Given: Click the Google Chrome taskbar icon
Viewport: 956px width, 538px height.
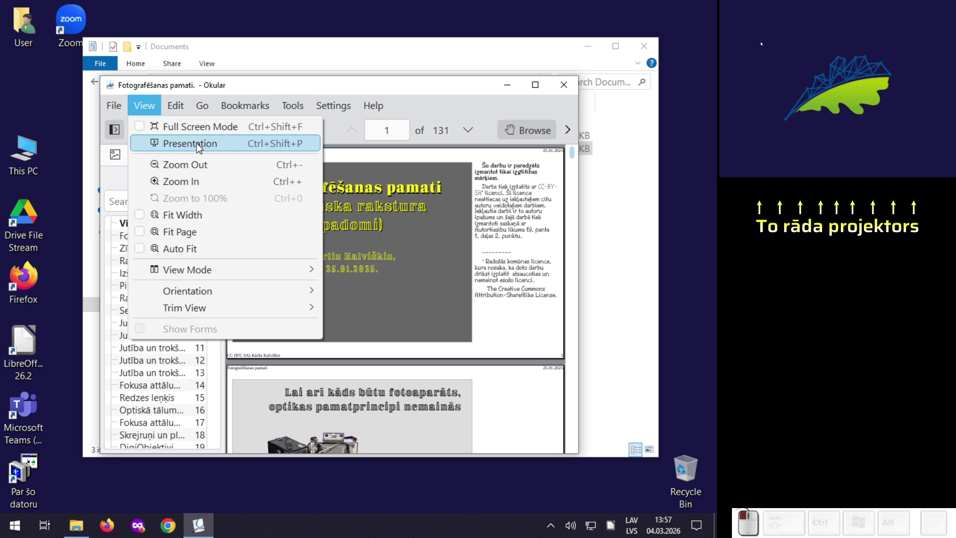Looking at the screenshot, I should click(x=168, y=526).
